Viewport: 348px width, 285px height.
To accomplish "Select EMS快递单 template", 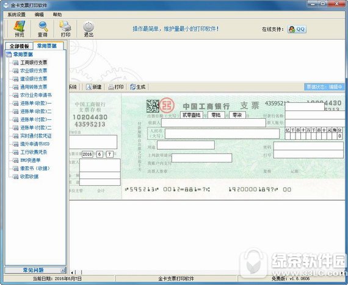I will (x=31, y=160).
